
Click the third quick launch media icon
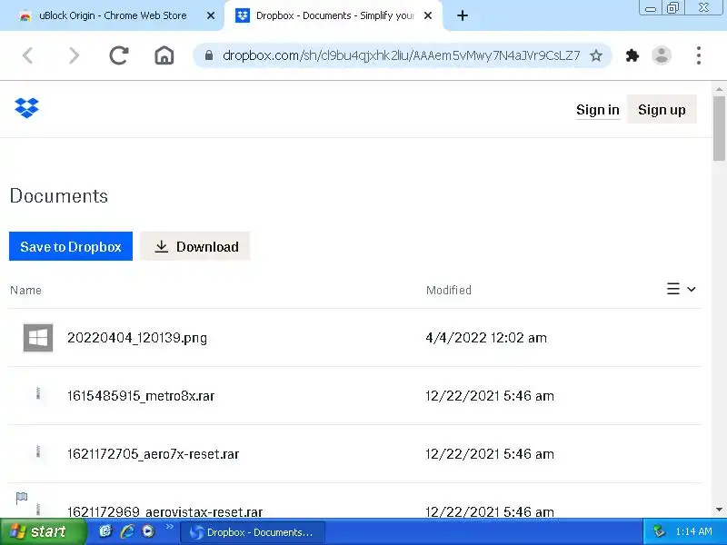pyautogui.click(x=148, y=531)
